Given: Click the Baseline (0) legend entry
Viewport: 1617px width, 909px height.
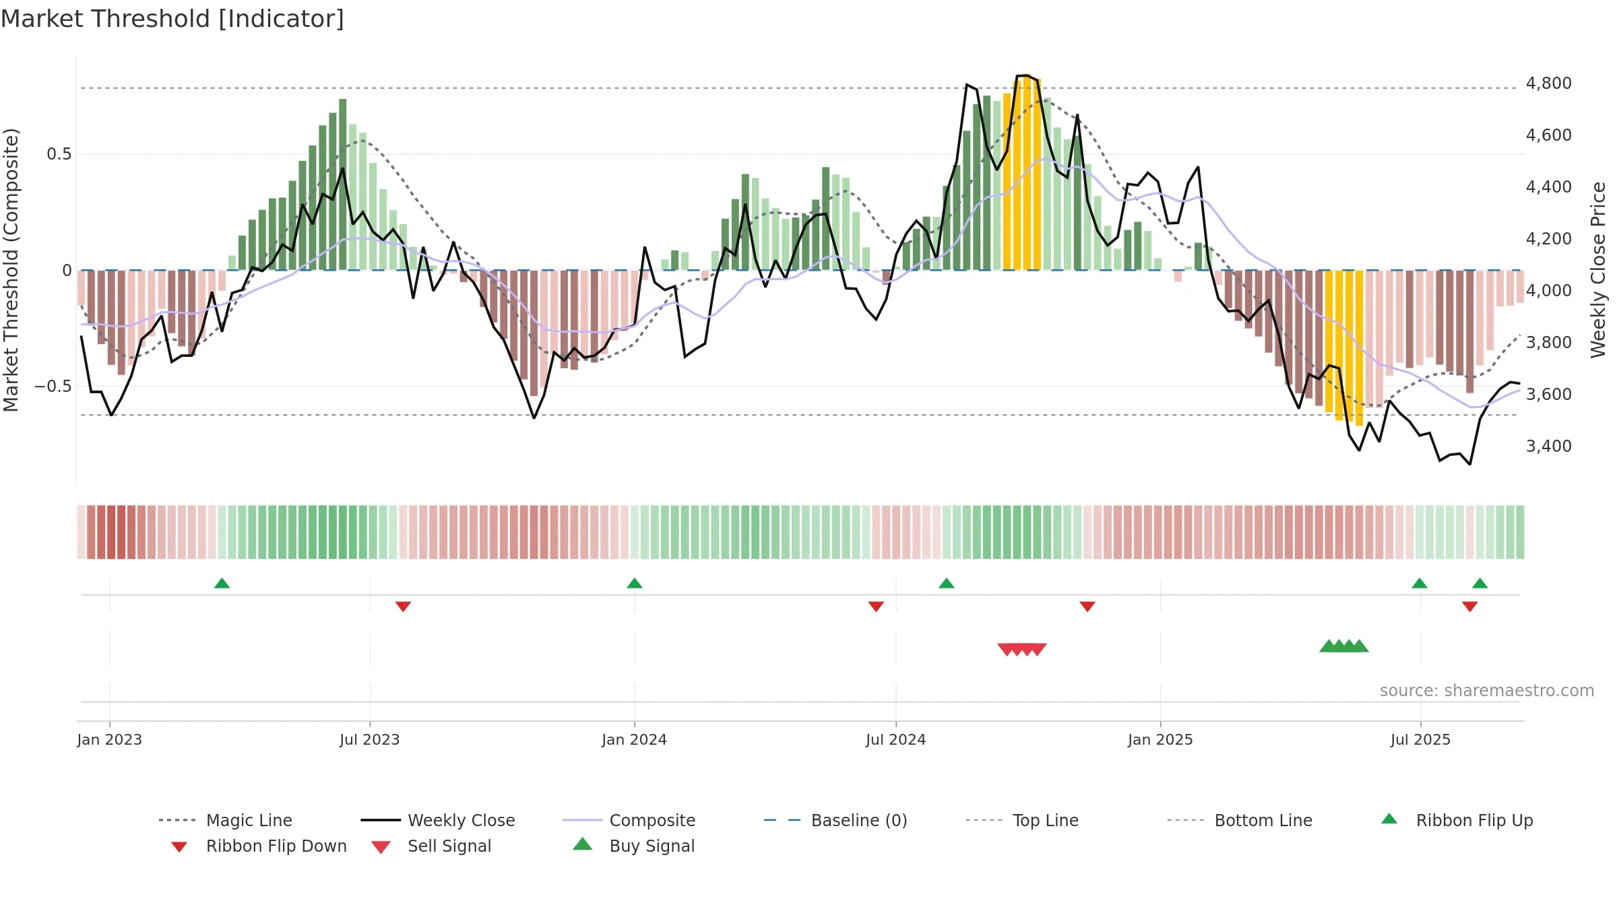Looking at the screenshot, I should pyautogui.click(x=835, y=820).
